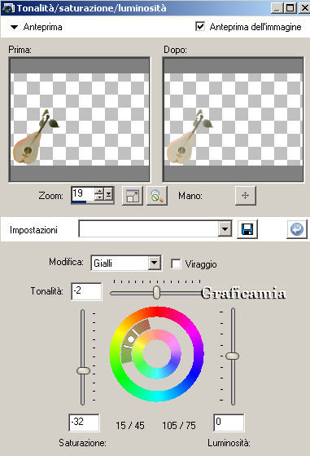
Task: Click the Saturazione value field showing -32
Action: point(84,423)
